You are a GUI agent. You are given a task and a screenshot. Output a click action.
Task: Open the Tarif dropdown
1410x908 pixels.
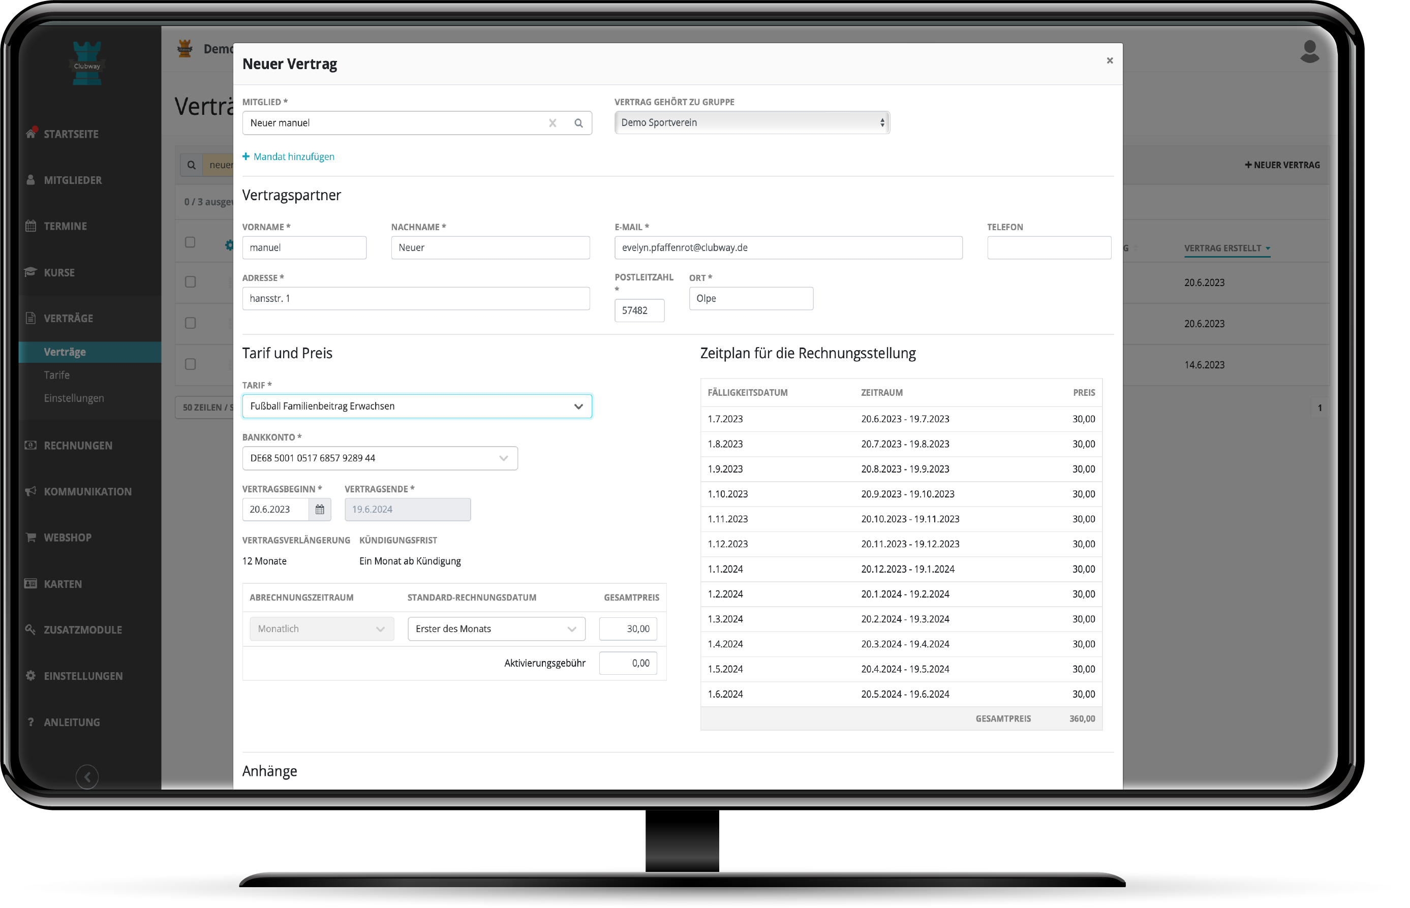[x=416, y=406]
